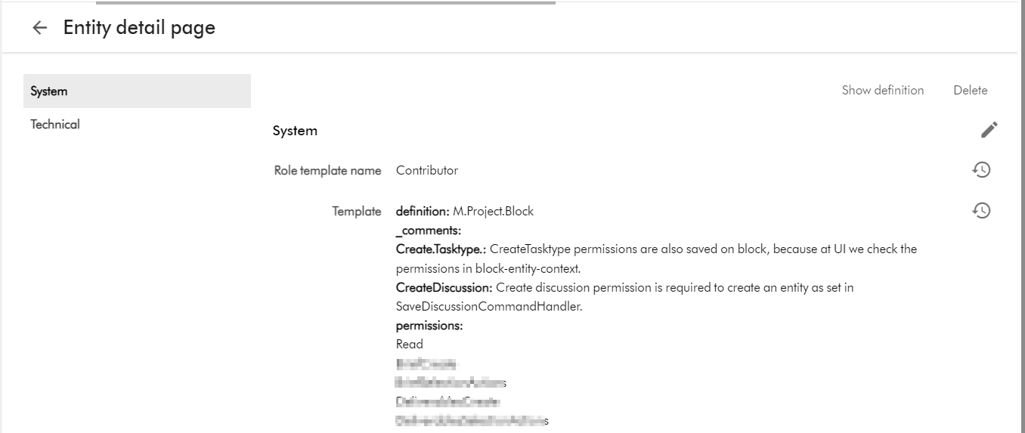1025x433 pixels.
Task: Click the Entity detail page title
Action: coord(139,28)
